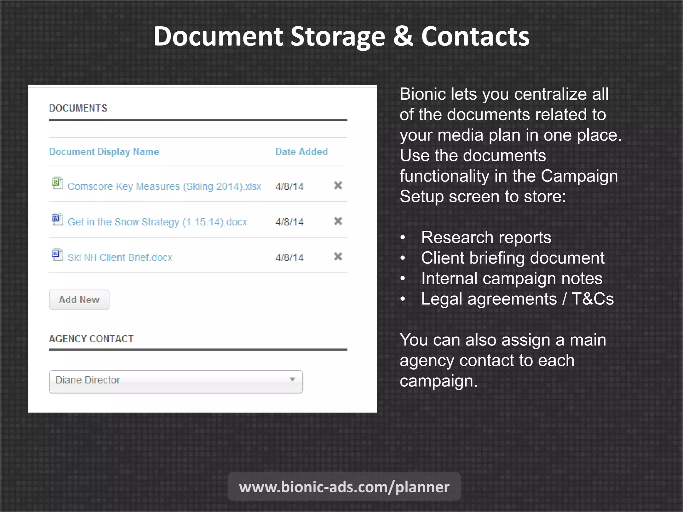Click the DOCUMENTS section heading

(x=78, y=108)
